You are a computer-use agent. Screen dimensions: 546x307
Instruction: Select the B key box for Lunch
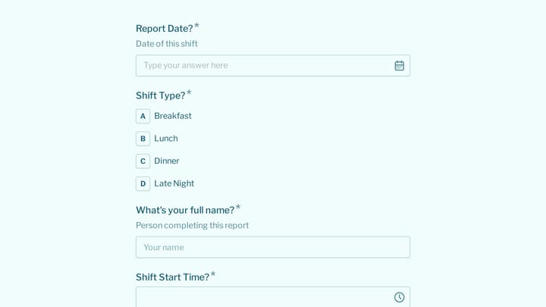(x=143, y=139)
